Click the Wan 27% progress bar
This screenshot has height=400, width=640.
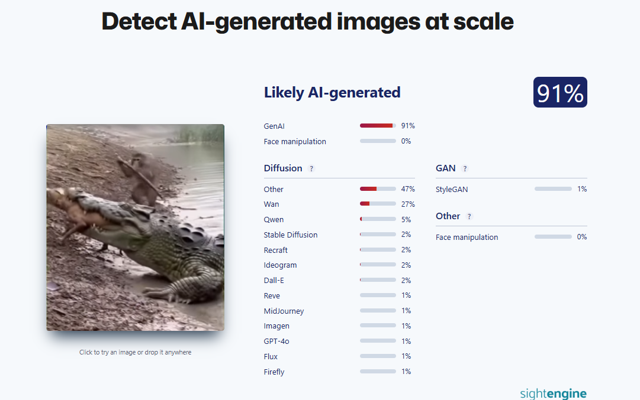point(378,204)
